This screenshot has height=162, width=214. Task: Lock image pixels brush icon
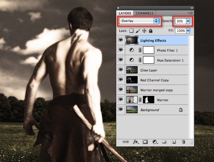coord(138,31)
